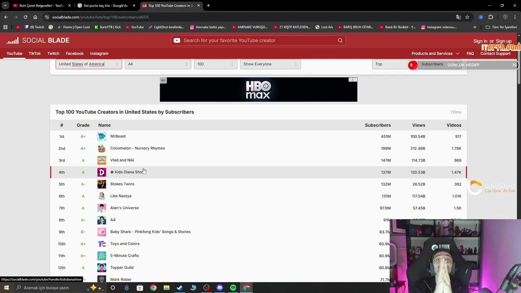Image resolution: width=521 pixels, height=293 pixels.
Task: Click the Windows taskbar search box
Action: [x=59, y=288]
